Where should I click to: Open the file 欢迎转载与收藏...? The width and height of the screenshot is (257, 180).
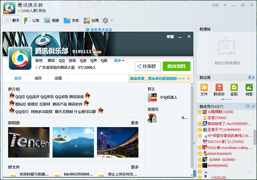click(x=29, y=174)
